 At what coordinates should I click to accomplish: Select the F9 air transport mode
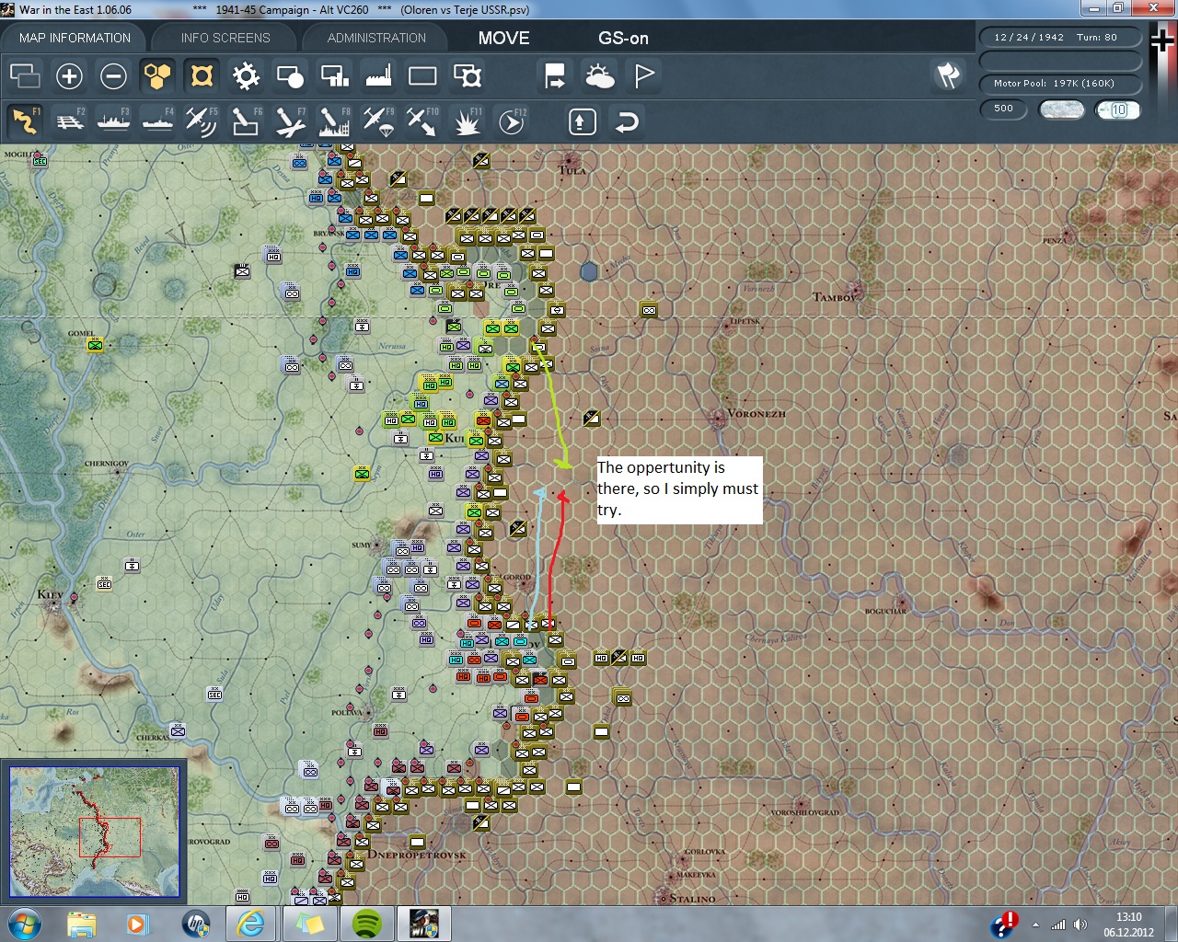click(x=378, y=121)
